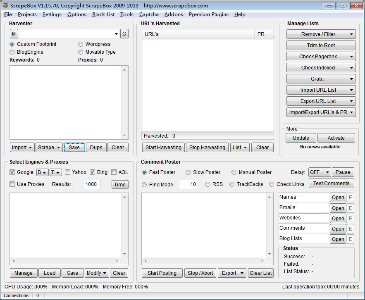This screenshot has width=365, height=300.
Task: Click the E button next to Names
Action: [351, 198]
